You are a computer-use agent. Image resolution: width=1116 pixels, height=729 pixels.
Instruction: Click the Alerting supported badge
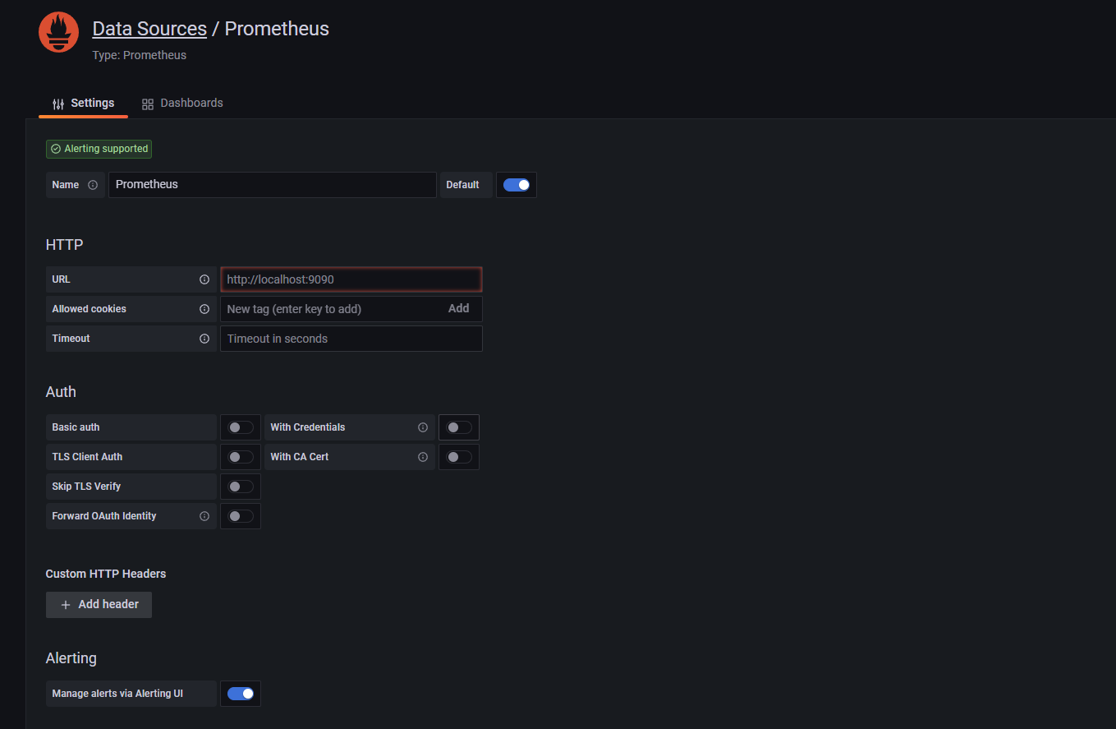(99, 149)
